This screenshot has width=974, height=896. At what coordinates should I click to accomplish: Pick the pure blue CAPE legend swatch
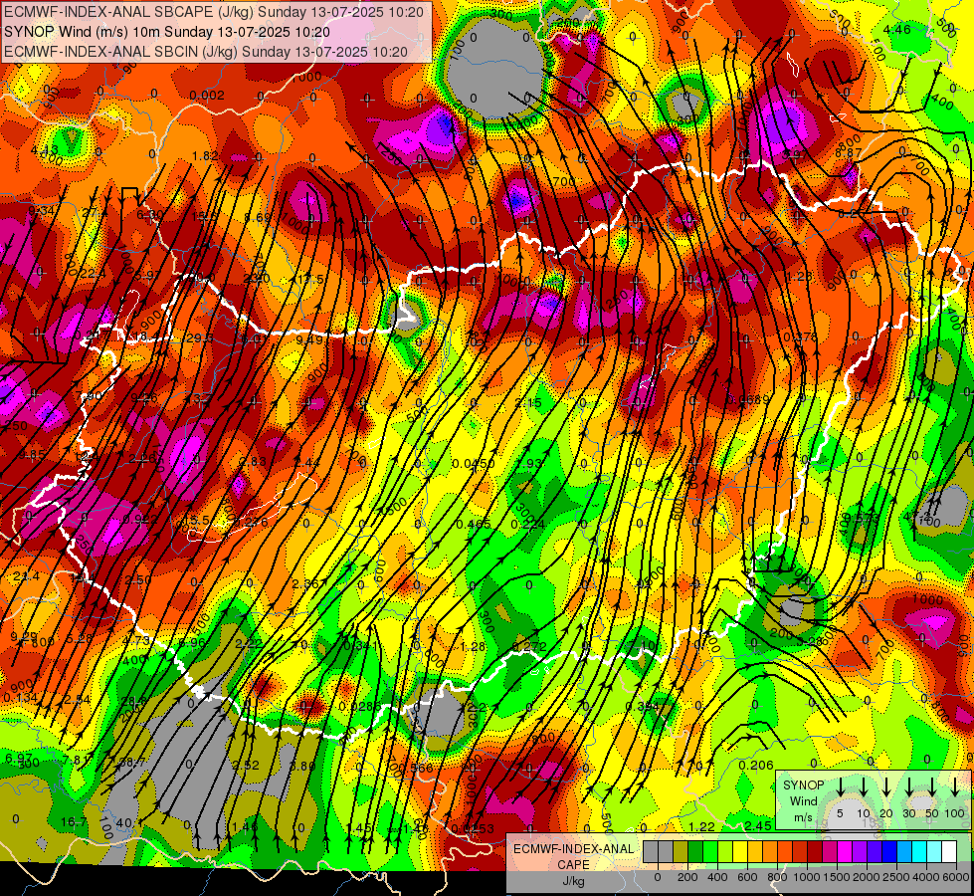tap(889, 851)
